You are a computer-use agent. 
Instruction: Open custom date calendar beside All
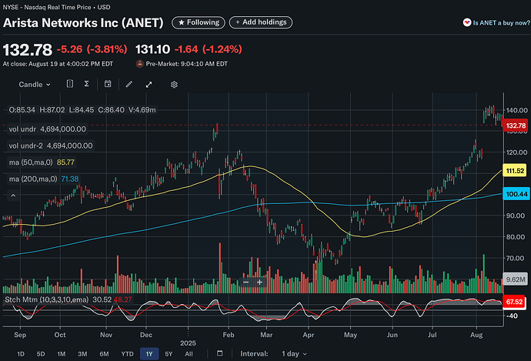220,353
